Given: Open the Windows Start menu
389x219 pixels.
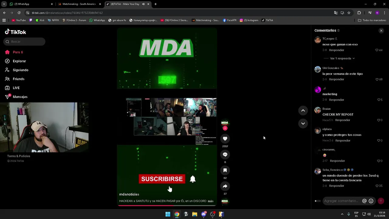Looking at the screenshot, I should 168,214.
